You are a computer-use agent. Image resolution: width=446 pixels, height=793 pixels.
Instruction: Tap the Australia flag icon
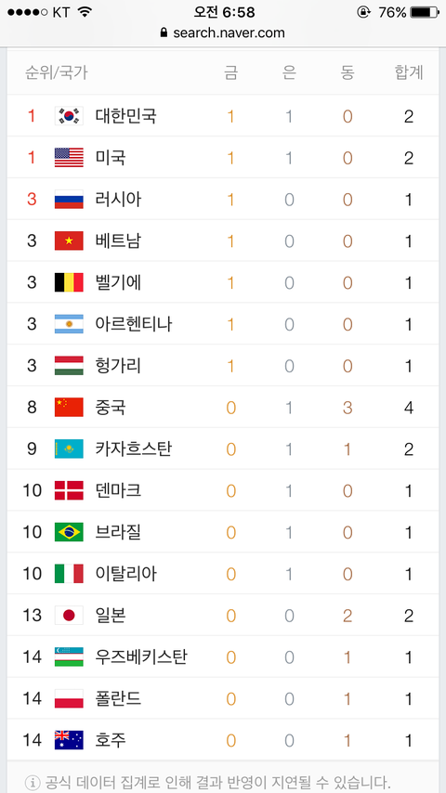[69, 740]
